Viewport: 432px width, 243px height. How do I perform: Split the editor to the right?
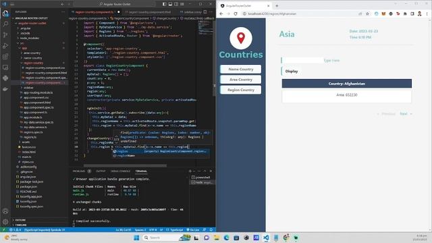[205, 12]
